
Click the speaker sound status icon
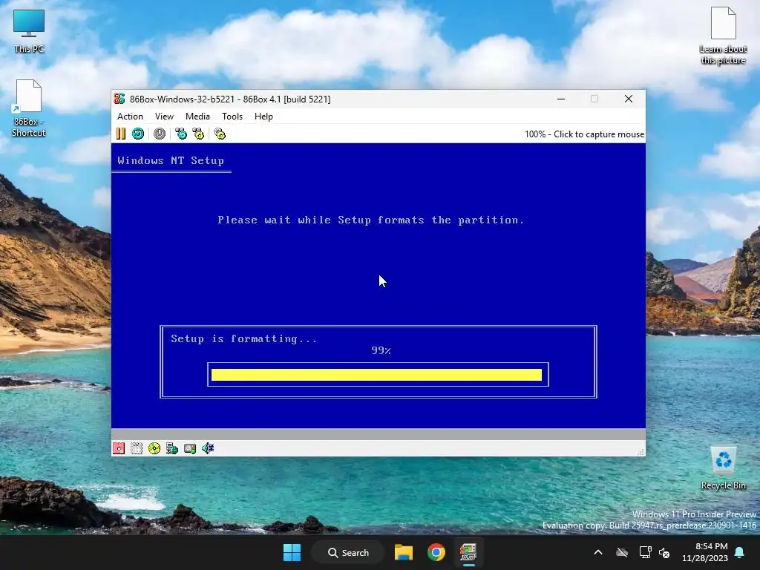click(x=208, y=448)
